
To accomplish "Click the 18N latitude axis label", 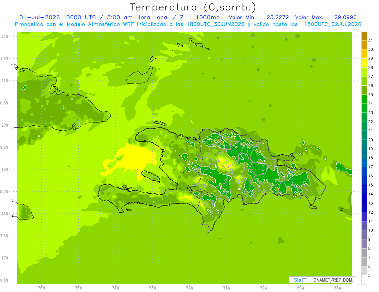I will click(5, 214).
